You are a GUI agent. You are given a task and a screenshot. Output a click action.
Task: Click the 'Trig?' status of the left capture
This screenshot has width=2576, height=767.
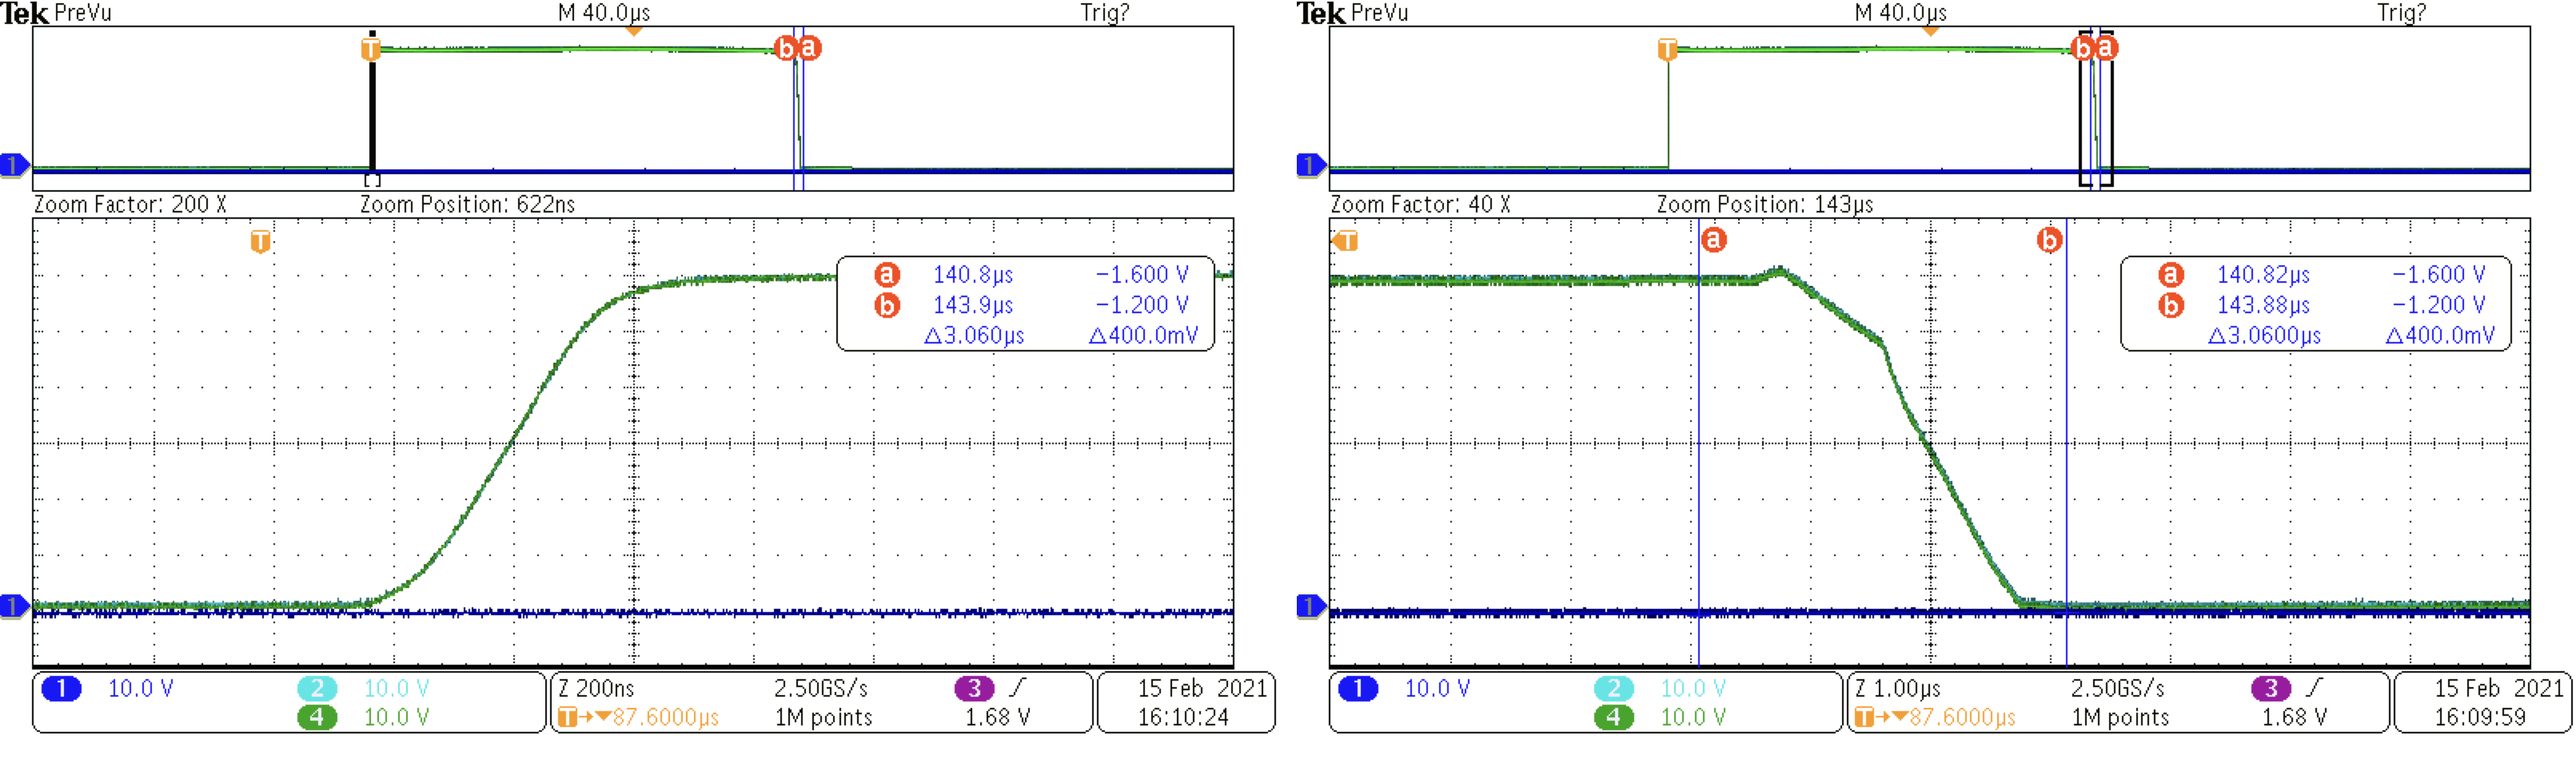point(1105,13)
